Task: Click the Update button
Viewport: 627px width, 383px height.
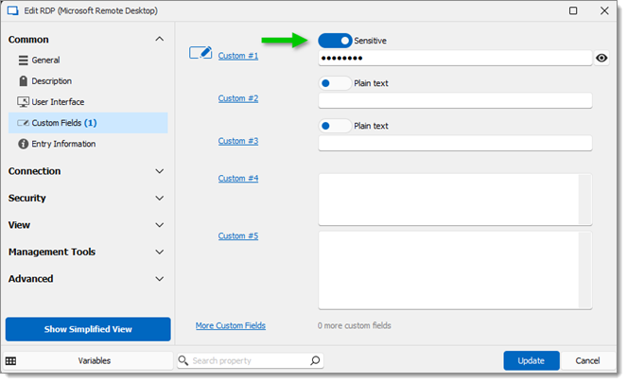Action: coord(531,361)
